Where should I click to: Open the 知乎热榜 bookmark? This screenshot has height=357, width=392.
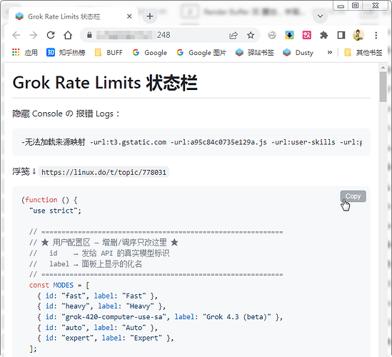coord(66,53)
